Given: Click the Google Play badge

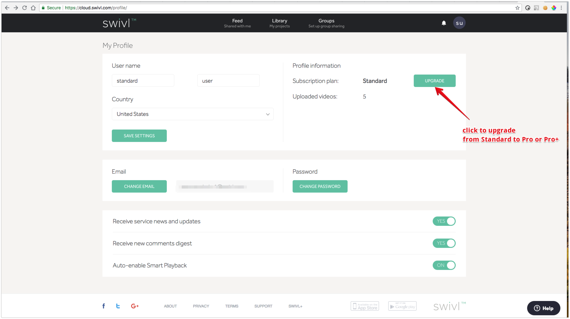Looking at the screenshot, I should coord(402,306).
